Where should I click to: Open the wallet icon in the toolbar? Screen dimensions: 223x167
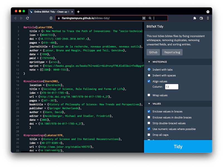(201, 18)
